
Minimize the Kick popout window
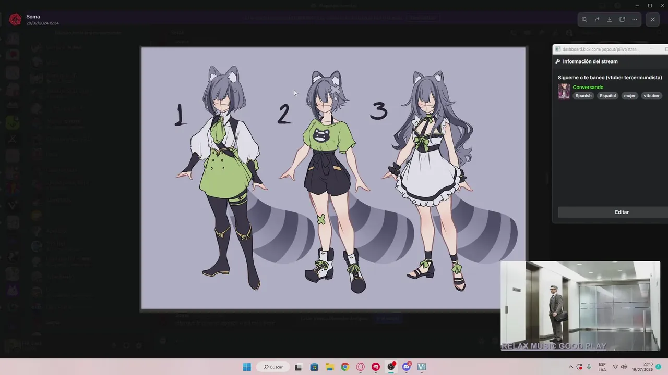coord(651,49)
